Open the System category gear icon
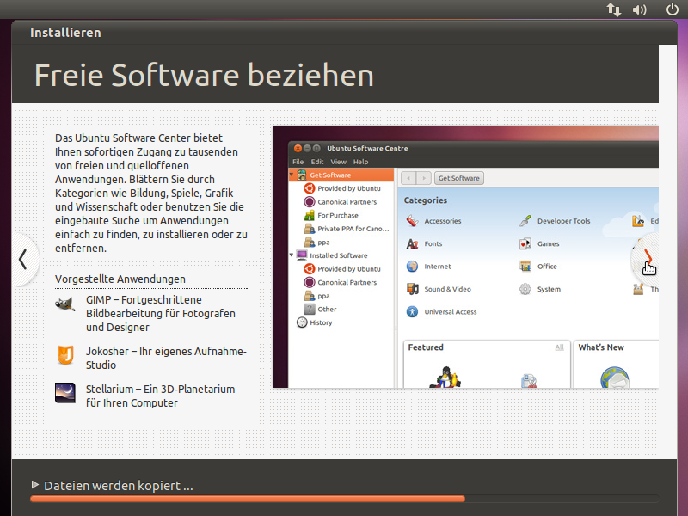Viewport: 688px width, 516px height. (525, 289)
